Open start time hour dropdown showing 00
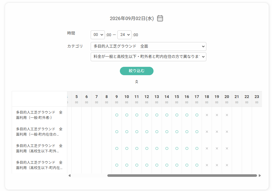Image resolution: width=272 pixels, height=191 pixels. 98,35
